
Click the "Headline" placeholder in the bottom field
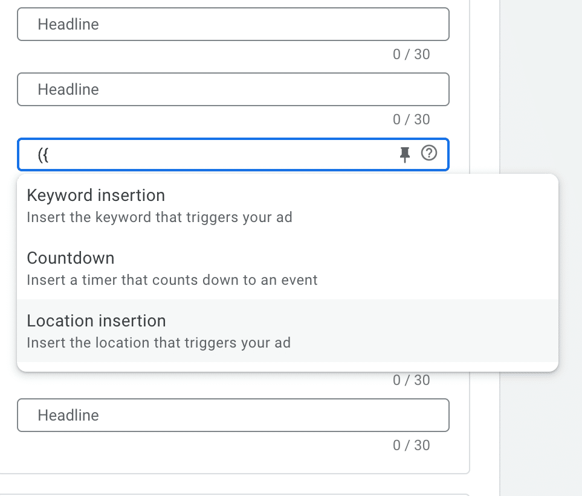(x=68, y=415)
